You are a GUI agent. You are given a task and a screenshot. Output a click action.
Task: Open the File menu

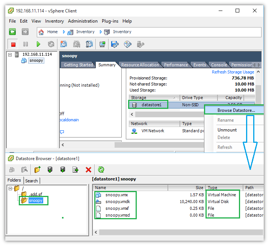click(12, 21)
